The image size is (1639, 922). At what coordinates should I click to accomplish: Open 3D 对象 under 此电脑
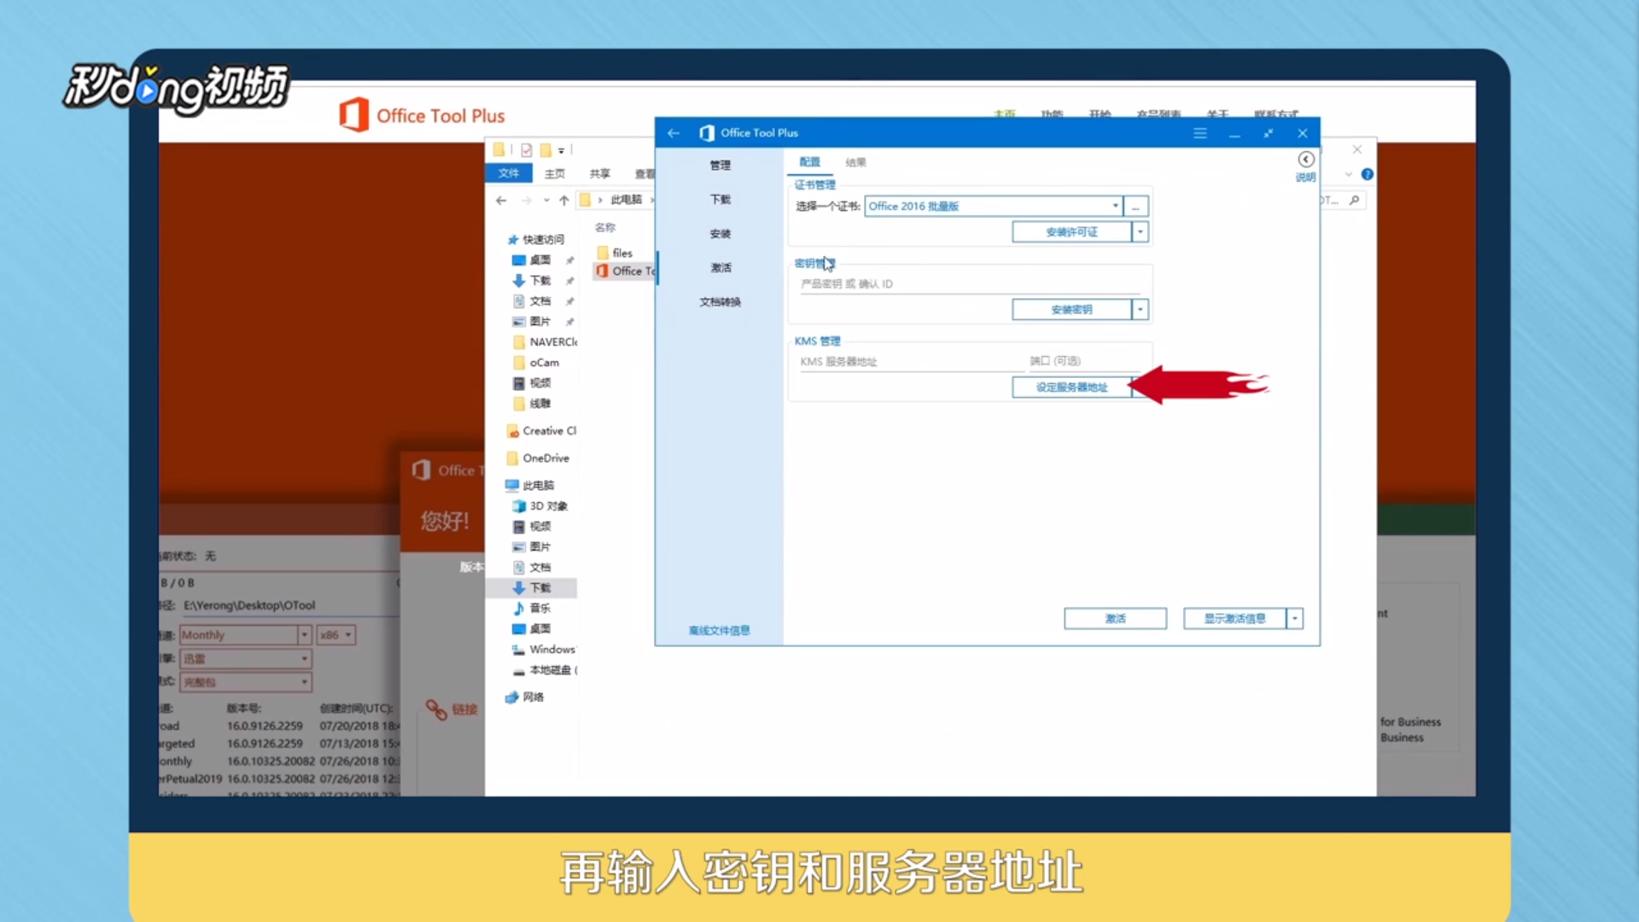pyautogui.click(x=540, y=506)
